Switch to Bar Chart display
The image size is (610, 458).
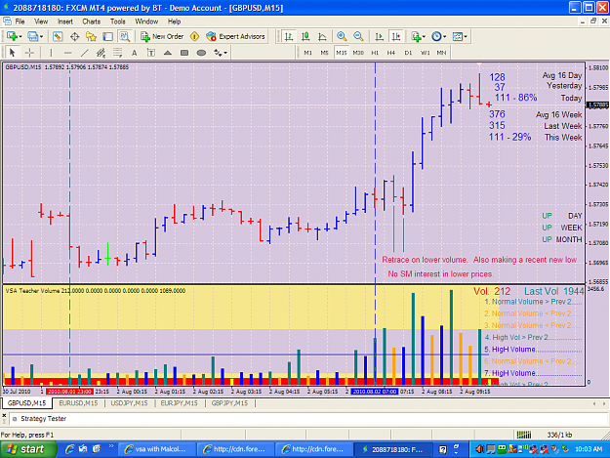pyautogui.click(x=289, y=36)
